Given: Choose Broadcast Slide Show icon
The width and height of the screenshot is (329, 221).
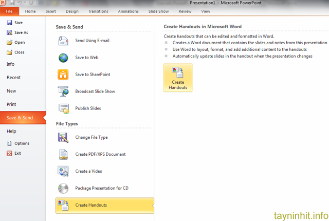Looking at the screenshot, I should (64, 91).
